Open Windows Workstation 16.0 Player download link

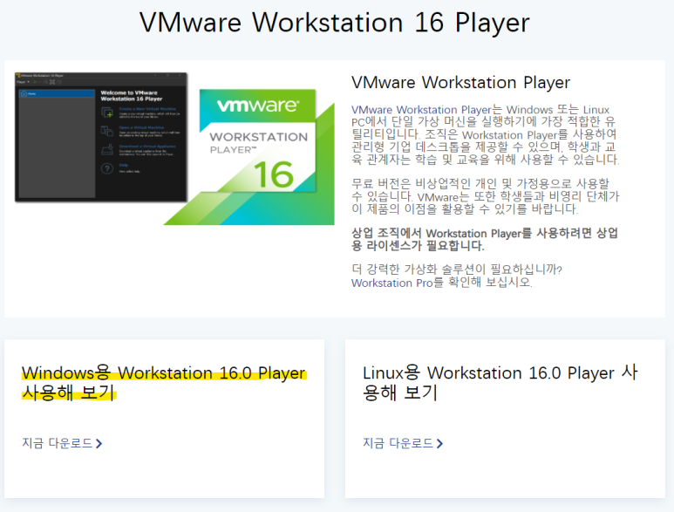coord(62,443)
